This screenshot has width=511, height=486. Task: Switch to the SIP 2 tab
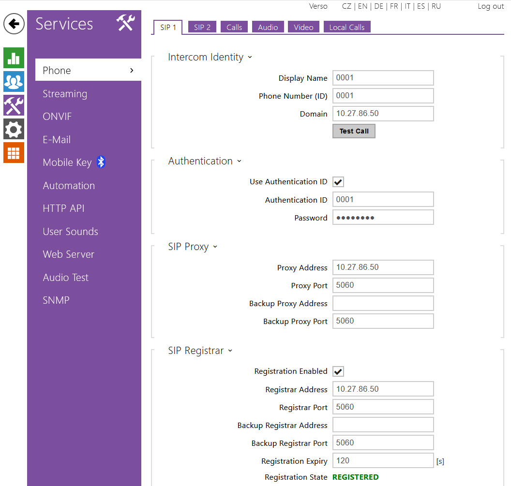[202, 27]
